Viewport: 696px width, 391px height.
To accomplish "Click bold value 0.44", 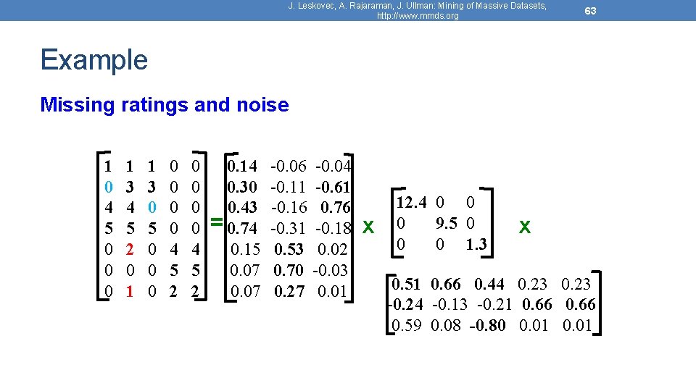I will [x=489, y=284].
